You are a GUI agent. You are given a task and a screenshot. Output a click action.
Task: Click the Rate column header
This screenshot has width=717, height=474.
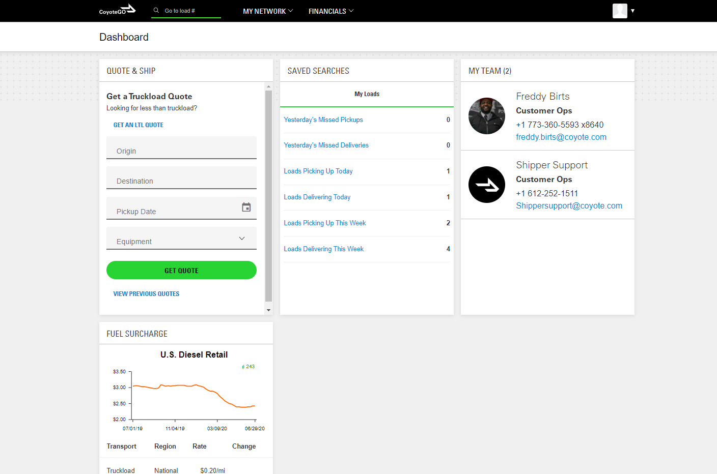point(200,447)
